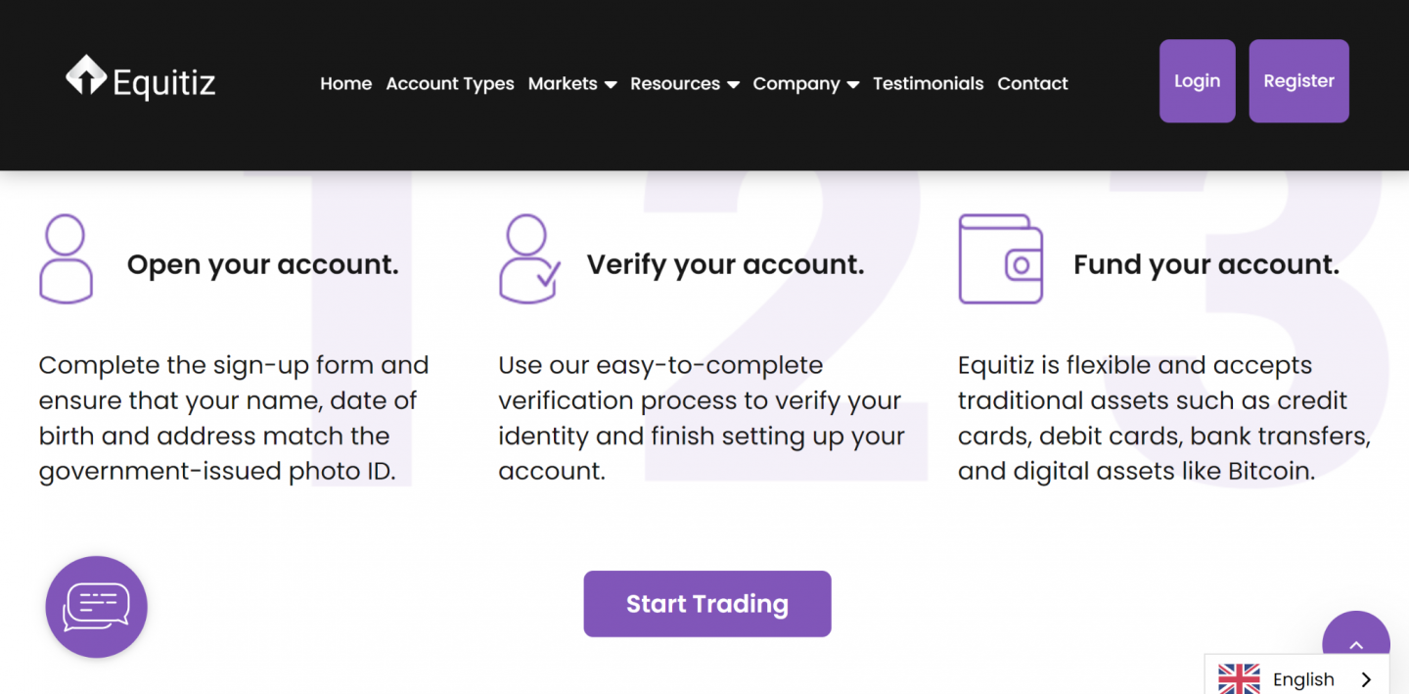Click the Start Trading button

tap(706, 604)
